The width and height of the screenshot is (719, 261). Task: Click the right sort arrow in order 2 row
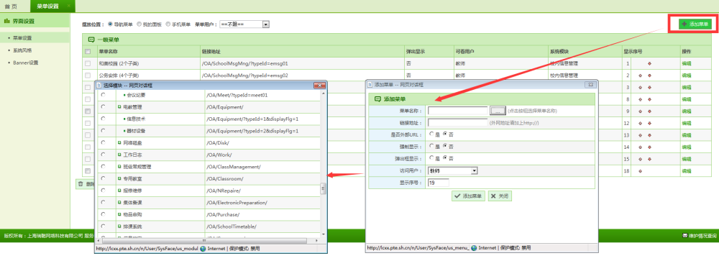point(649,75)
